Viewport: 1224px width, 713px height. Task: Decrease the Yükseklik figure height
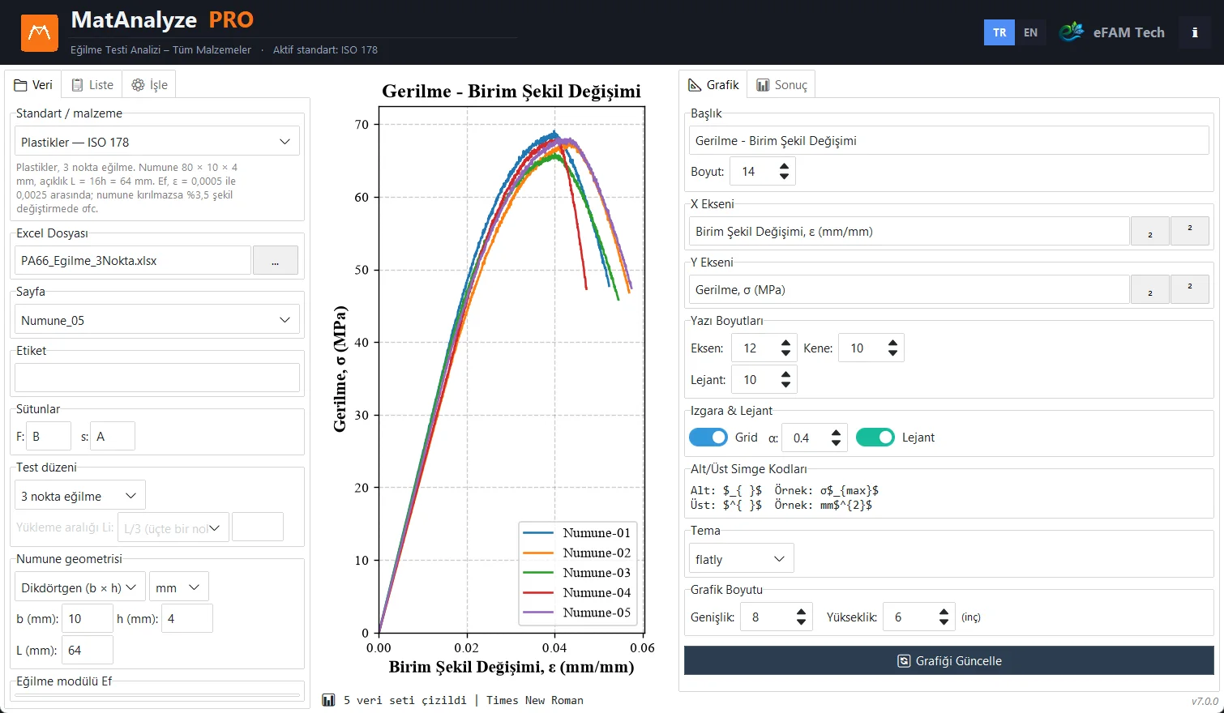(944, 622)
